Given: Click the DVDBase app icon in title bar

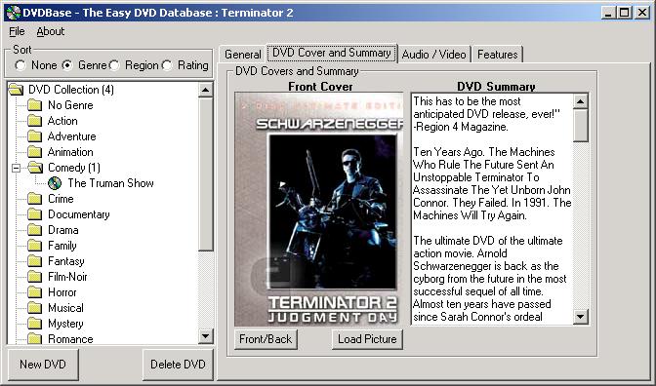Looking at the screenshot, I should tap(14, 13).
